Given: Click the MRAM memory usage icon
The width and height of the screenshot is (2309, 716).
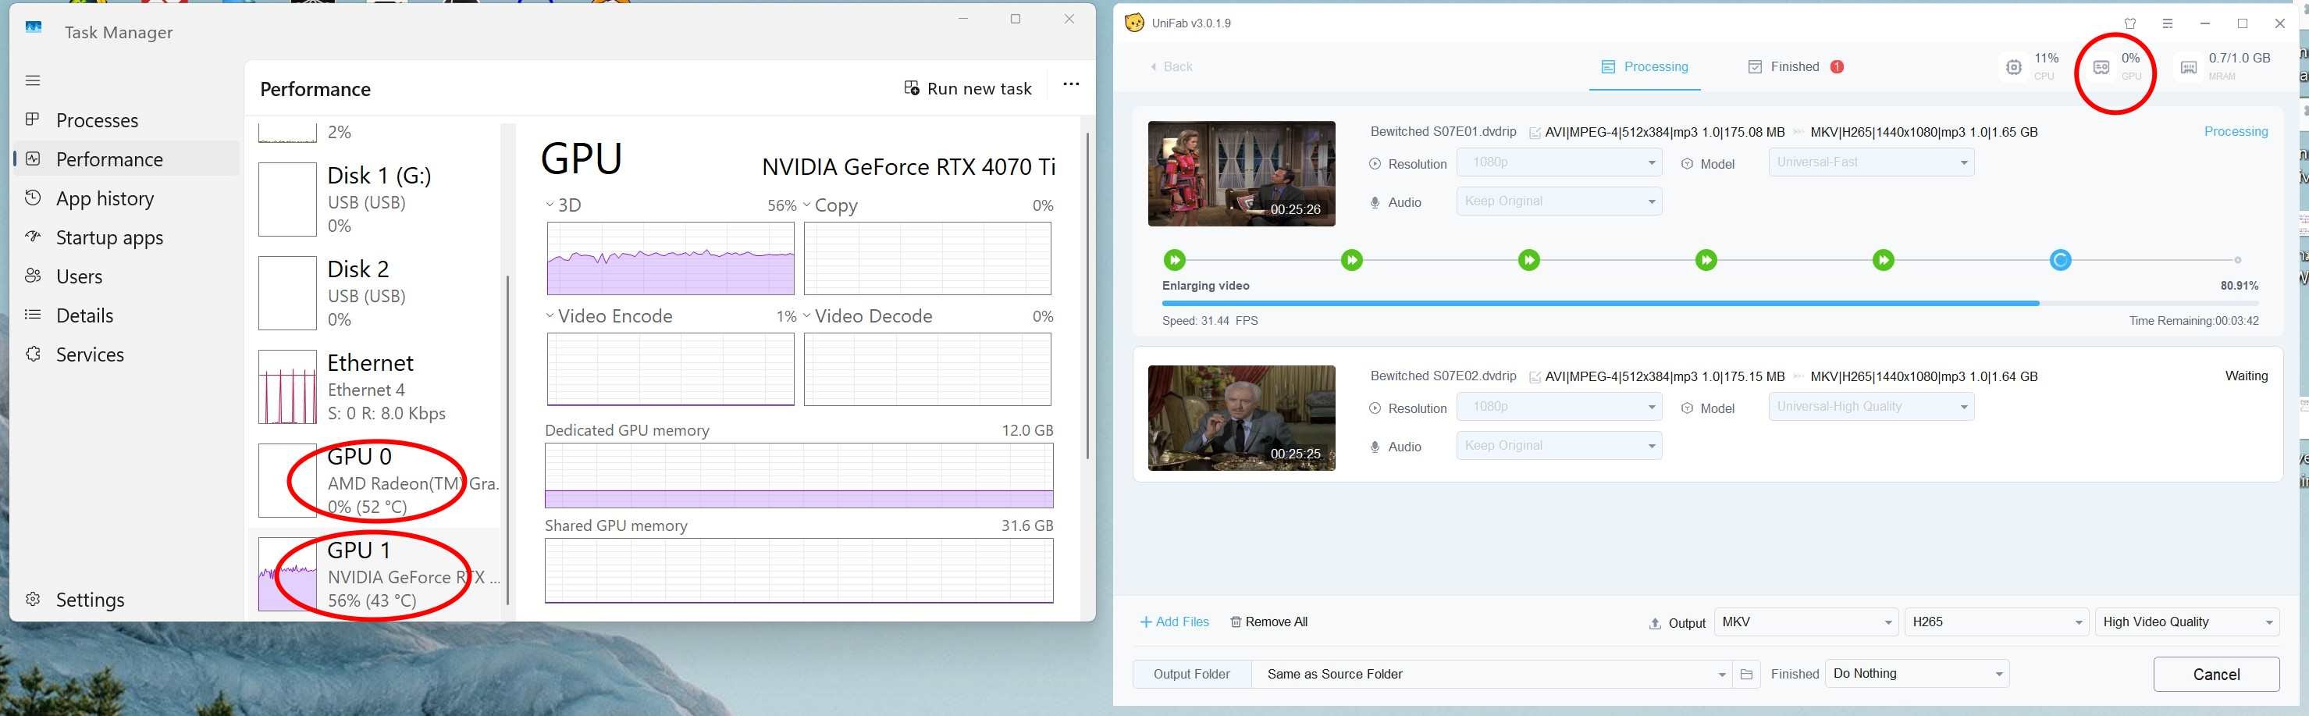Looking at the screenshot, I should tap(2189, 67).
